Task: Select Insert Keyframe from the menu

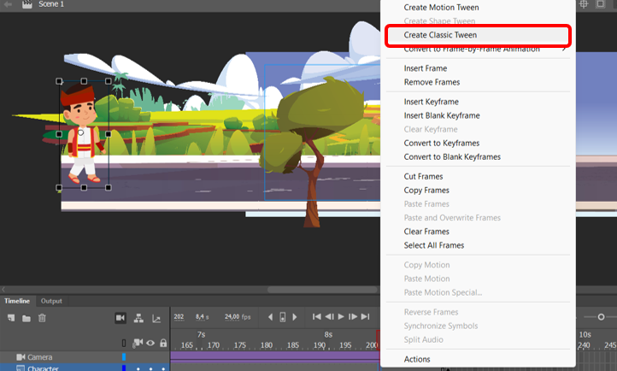Action: 431,102
